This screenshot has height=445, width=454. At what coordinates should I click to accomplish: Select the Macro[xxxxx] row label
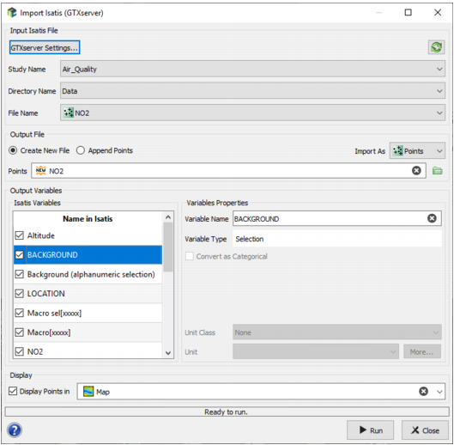tap(49, 332)
